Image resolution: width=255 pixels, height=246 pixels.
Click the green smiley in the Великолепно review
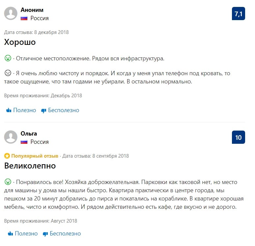coord(8,182)
